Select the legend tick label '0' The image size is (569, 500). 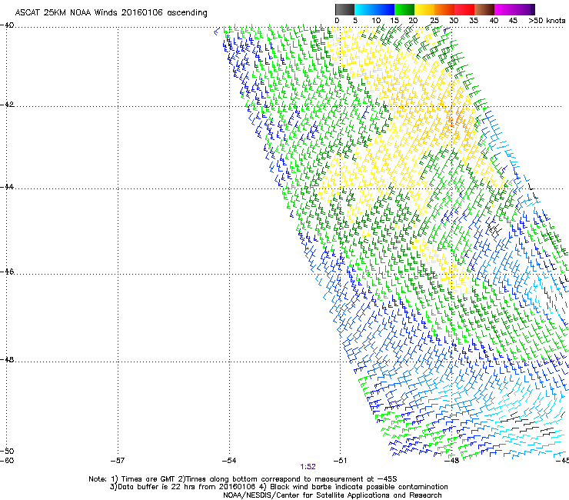pos(337,21)
